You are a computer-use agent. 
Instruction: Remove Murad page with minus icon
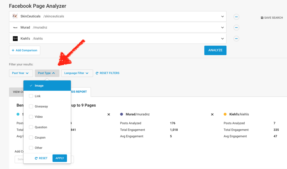pos(236,28)
